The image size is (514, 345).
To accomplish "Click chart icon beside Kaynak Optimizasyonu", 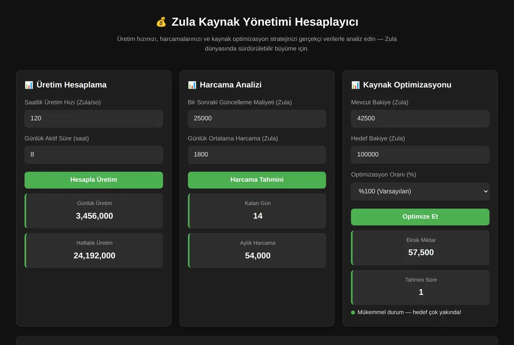I will coord(356,85).
